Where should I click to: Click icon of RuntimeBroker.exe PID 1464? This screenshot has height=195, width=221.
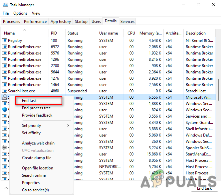tap(5, 85)
